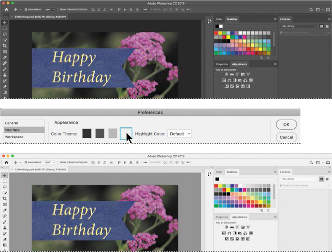The height and width of the screenshot is (252, 332).
Task: Open the My Library dropdown in the dark window
Action: pos(299,26)
